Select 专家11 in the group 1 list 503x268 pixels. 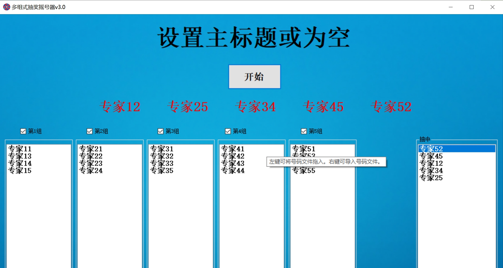[39, 149]
